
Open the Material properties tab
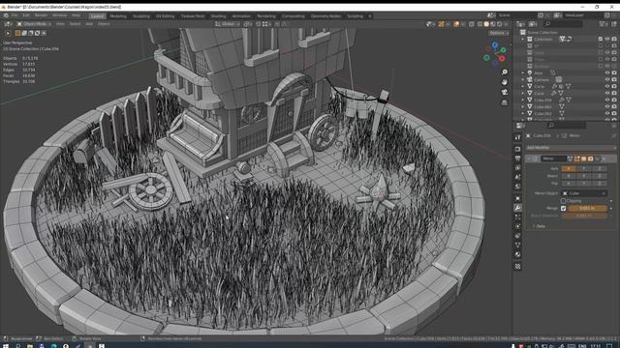pos(517,255)
